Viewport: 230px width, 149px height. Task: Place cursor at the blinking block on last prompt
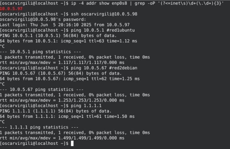[x=72, y=143]
